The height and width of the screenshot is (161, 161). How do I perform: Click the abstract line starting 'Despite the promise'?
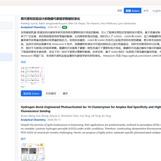click(x=91, y=125)
